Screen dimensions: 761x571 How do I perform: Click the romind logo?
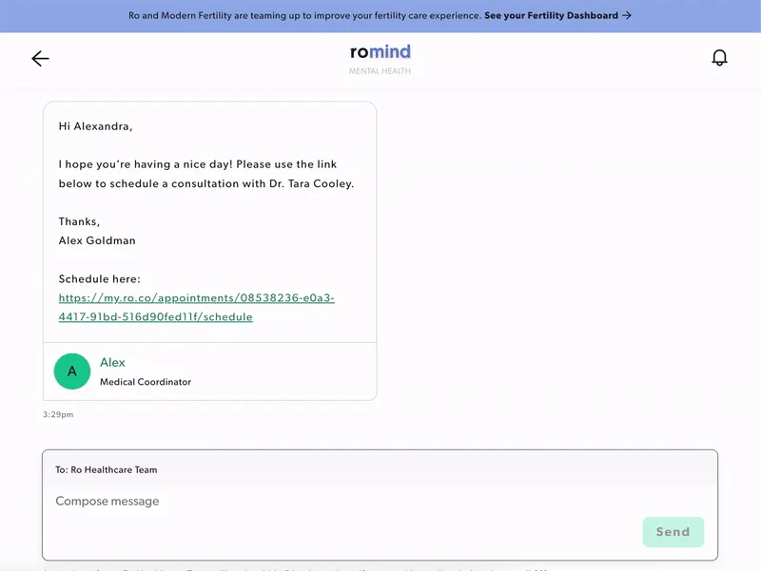pos(380,52)
